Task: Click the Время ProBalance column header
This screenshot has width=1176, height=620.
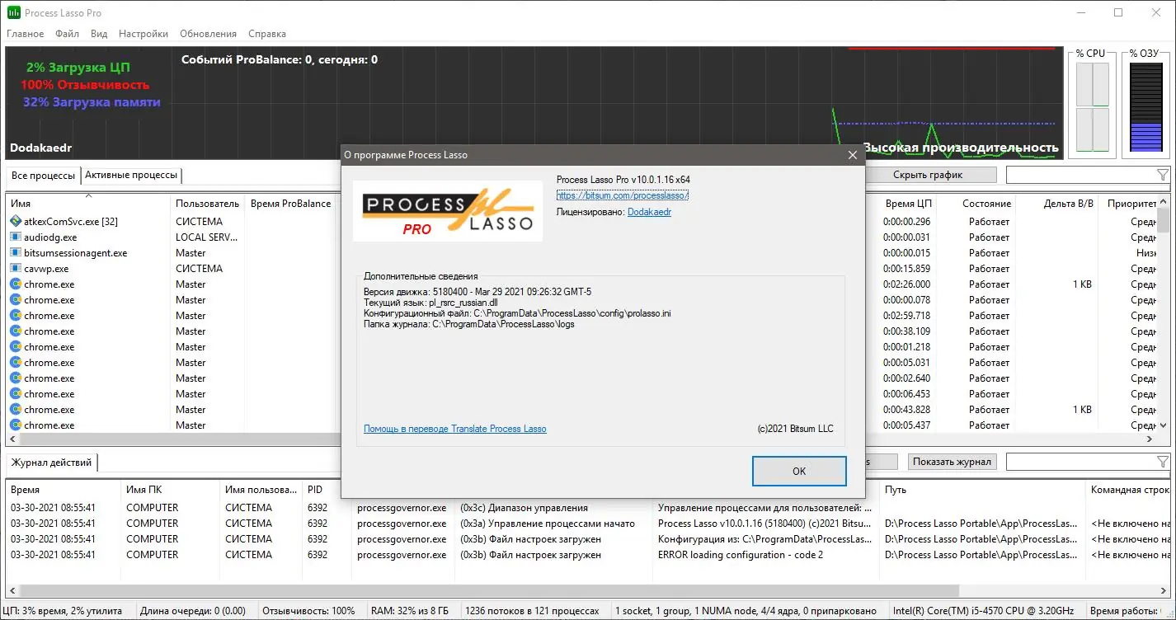Action: point(290,204)
